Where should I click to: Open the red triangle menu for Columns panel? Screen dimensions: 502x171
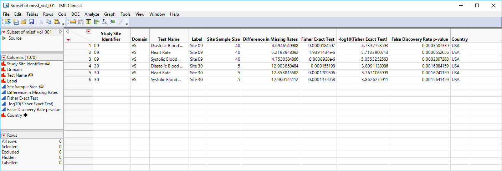pos(4,57)
